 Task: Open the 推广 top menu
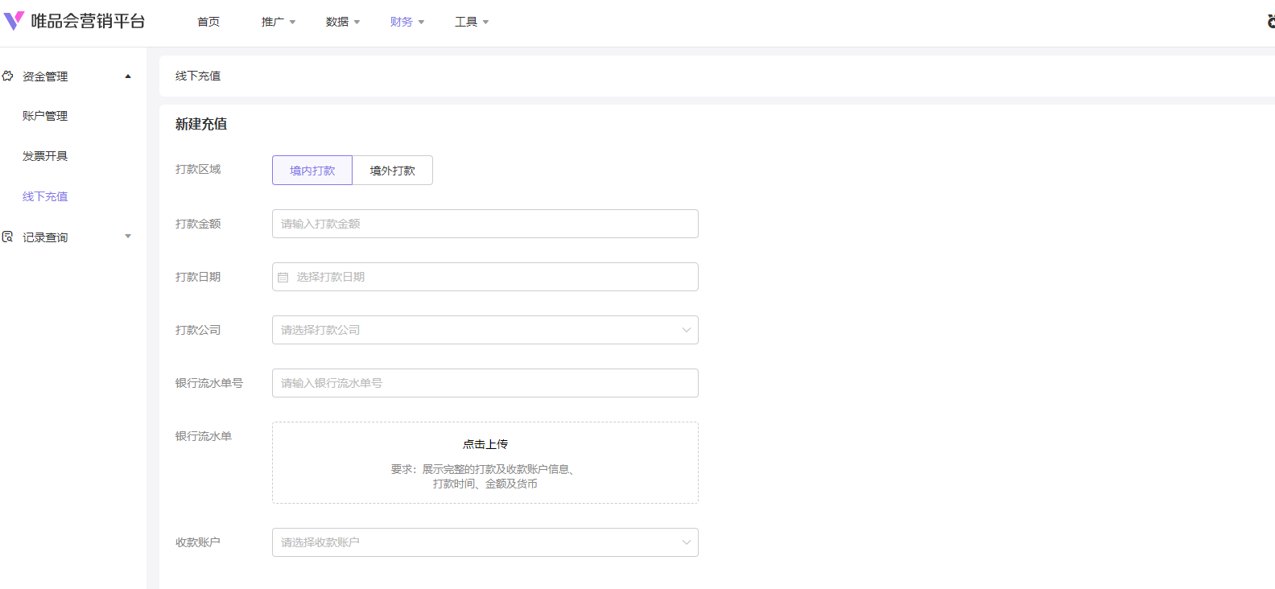(x=278, y=22)
